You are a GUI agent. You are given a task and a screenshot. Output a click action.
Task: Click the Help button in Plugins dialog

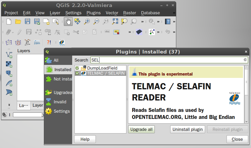(x=85, y=139)
